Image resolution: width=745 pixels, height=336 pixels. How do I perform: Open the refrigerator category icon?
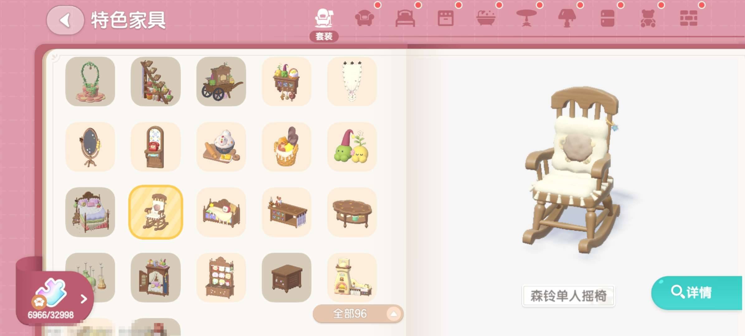[x=607, y=18]
